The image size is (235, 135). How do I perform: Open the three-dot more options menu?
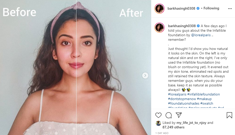[230, 8]
